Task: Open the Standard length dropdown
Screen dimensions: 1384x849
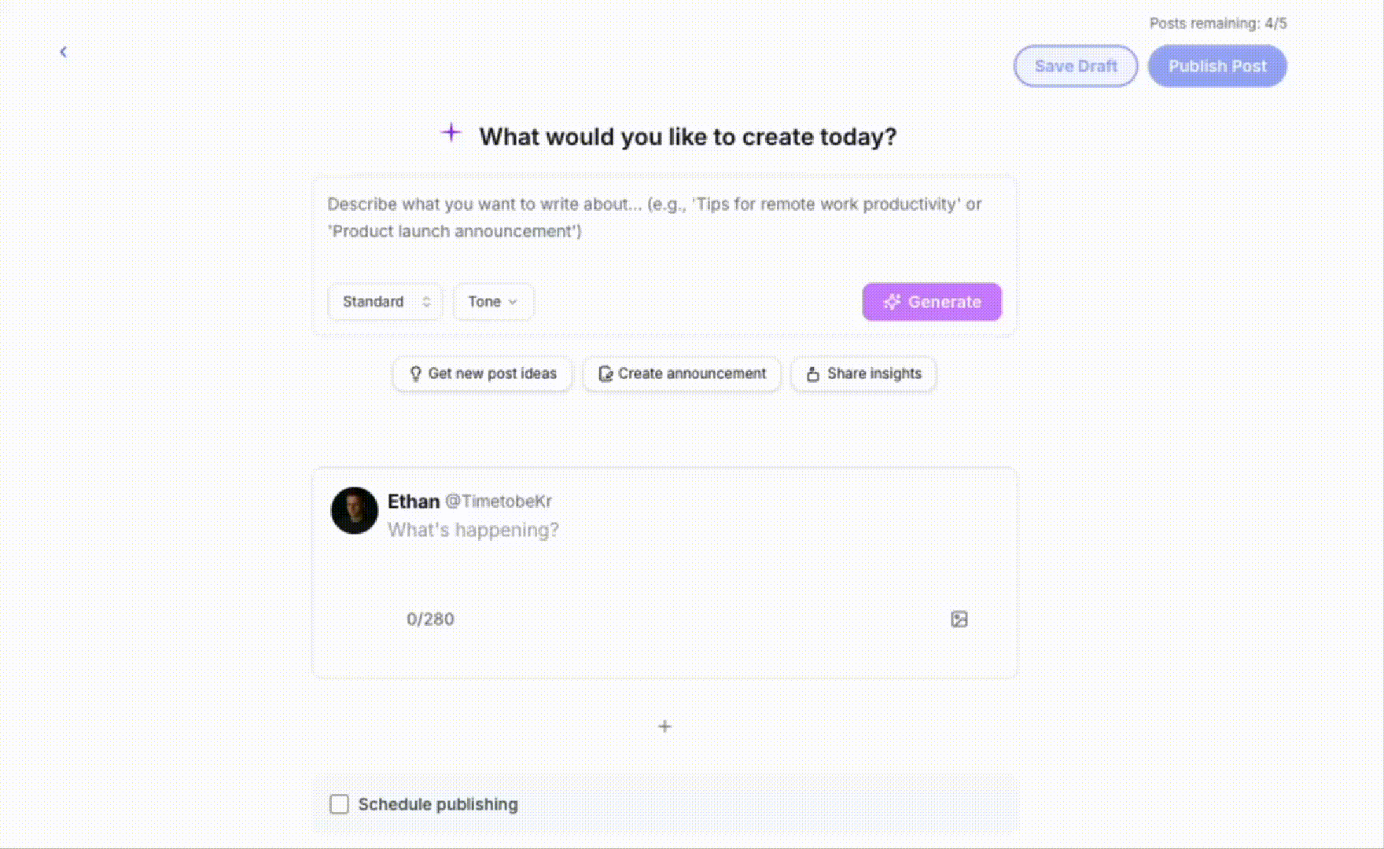Action: coord(385,302)
